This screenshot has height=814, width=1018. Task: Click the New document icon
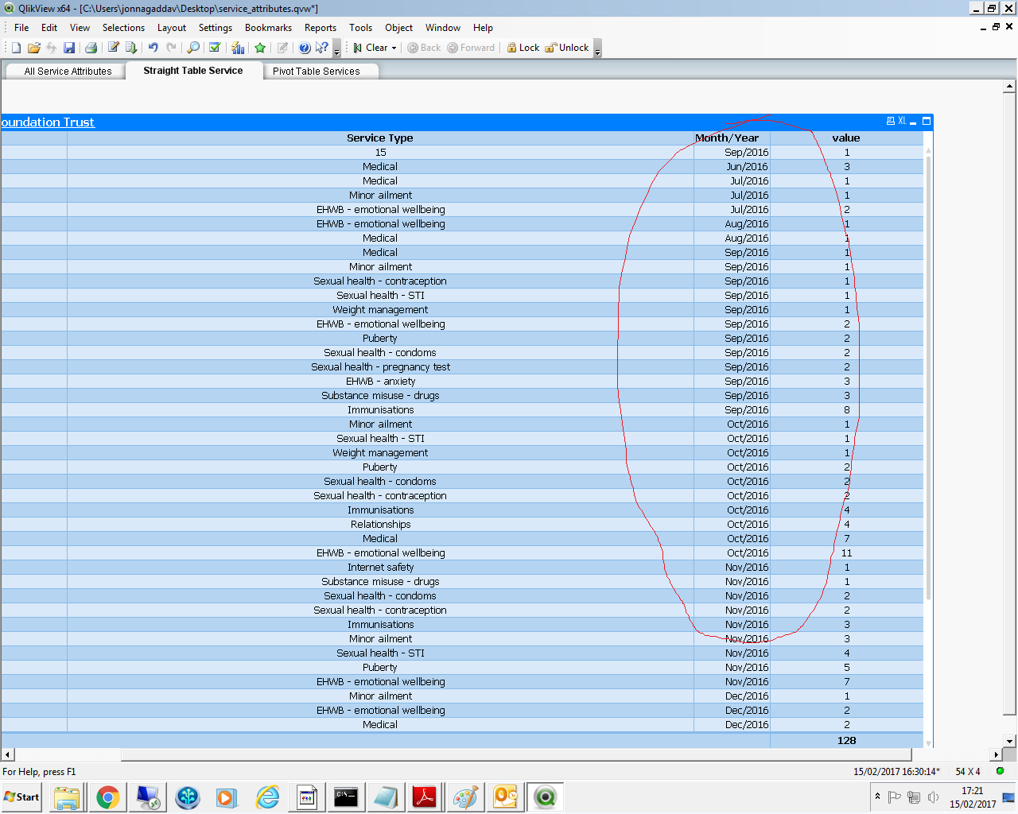[16, 48]
